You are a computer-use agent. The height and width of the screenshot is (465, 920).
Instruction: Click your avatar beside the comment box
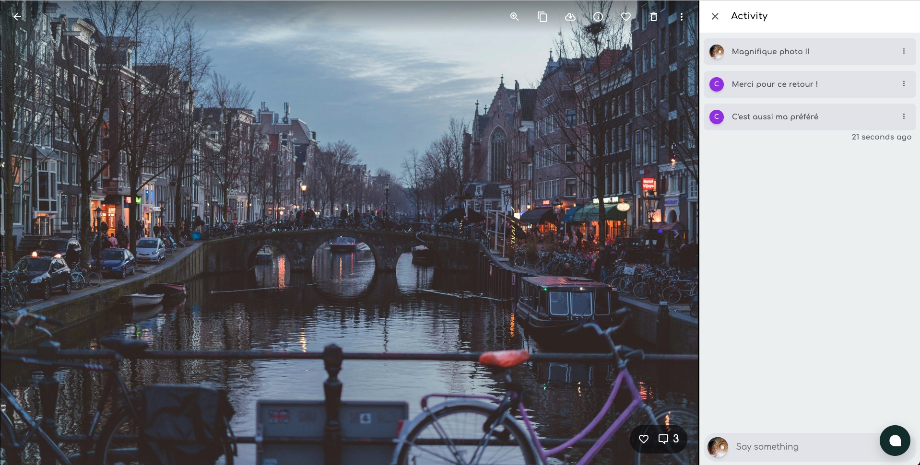[718, 447]
